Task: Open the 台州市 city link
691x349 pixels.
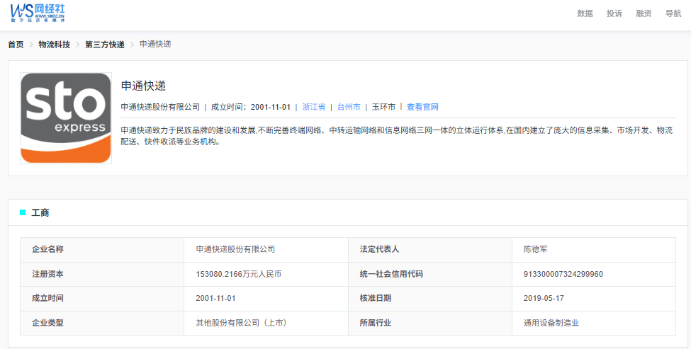Action: point(349,107)
